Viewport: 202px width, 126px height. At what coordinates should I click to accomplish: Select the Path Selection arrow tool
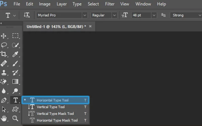(x=4, y=109)
